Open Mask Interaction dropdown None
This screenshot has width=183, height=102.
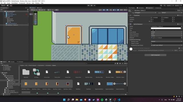(x=166, y=34)
